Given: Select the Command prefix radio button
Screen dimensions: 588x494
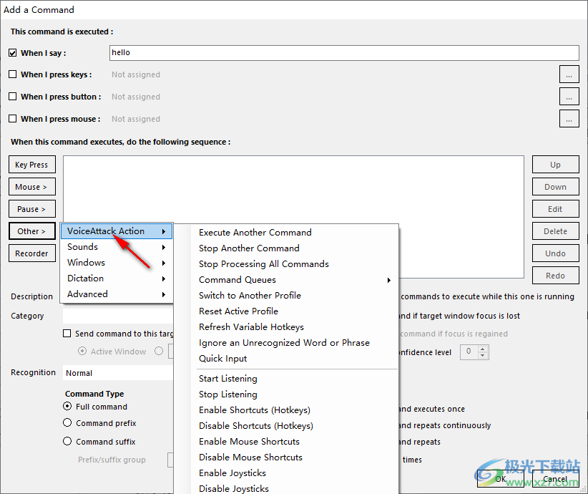Looking at the screenshot, I should (x=67, y=422).
